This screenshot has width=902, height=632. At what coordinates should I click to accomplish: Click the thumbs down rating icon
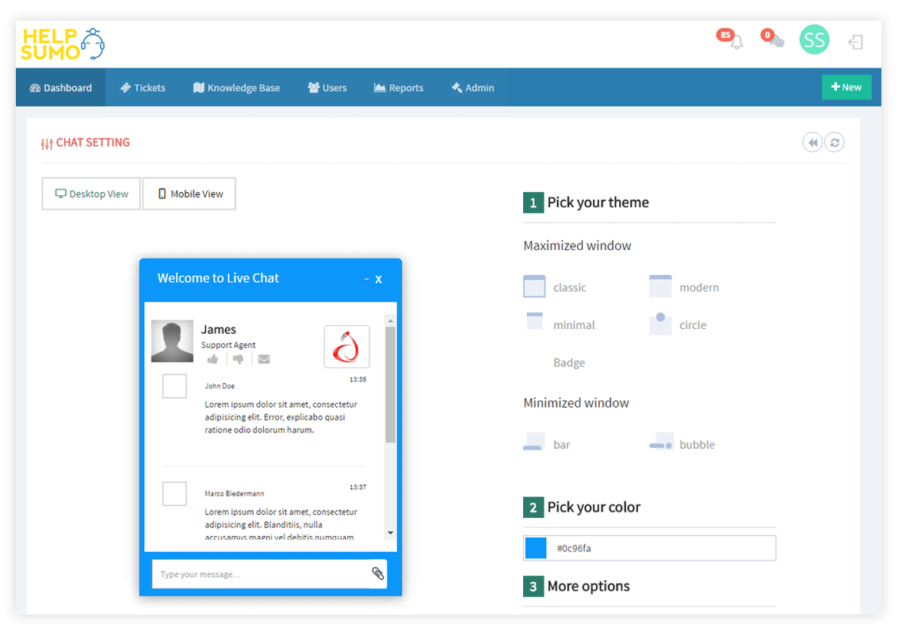click(x=238, y=359)
